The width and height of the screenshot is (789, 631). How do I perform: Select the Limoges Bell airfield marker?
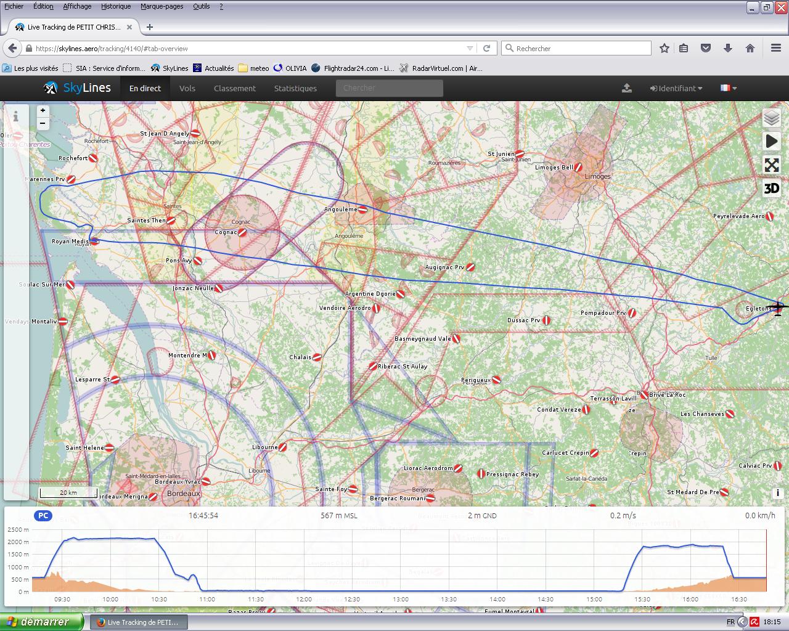579,167
